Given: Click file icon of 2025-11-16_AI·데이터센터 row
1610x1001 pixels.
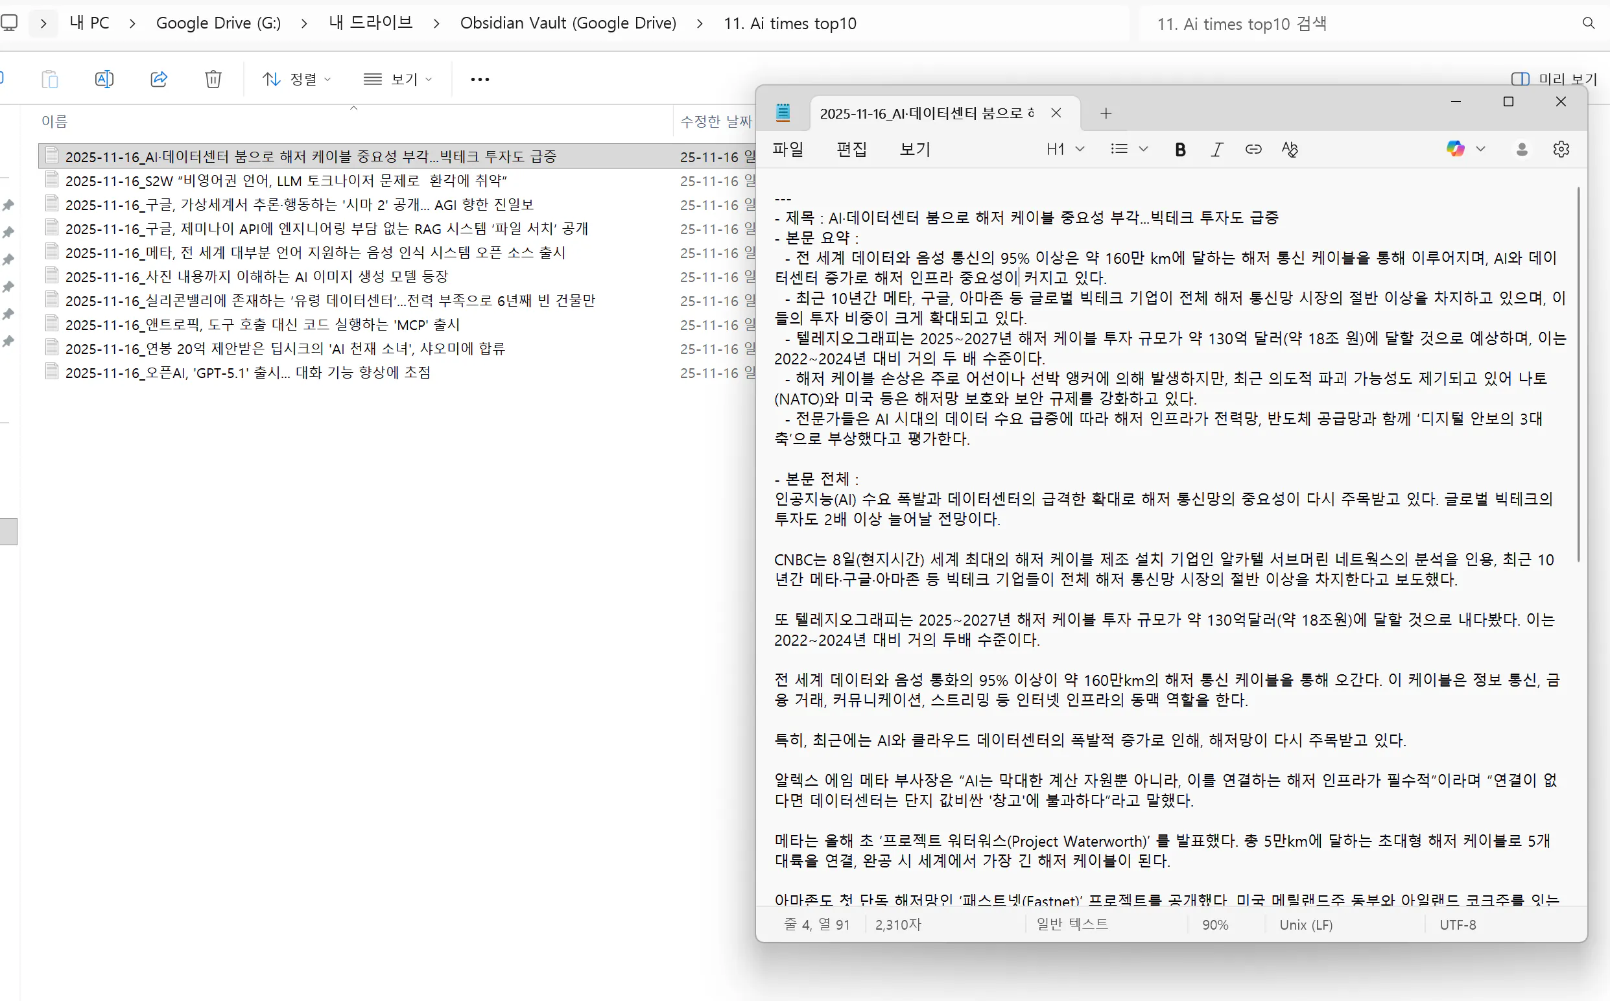Looking at the screenshot, I should point(52,156).
